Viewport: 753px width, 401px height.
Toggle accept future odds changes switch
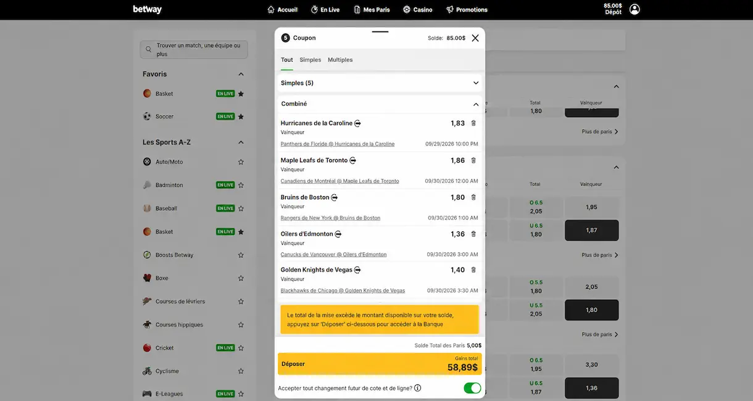click(472, 388)
